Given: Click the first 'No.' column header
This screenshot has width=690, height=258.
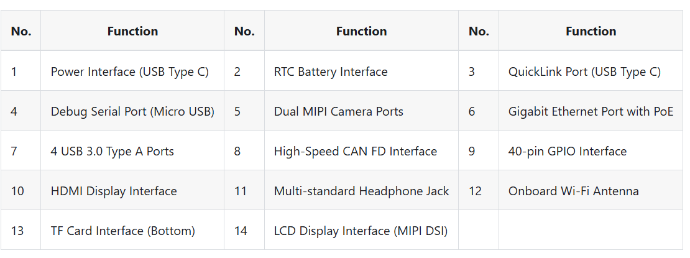Looking at the screenshot, I should click(21, 31).
